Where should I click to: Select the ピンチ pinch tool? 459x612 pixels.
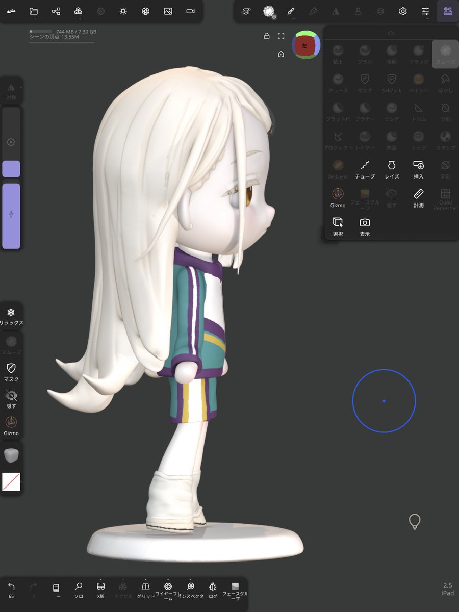coord(391,111)
